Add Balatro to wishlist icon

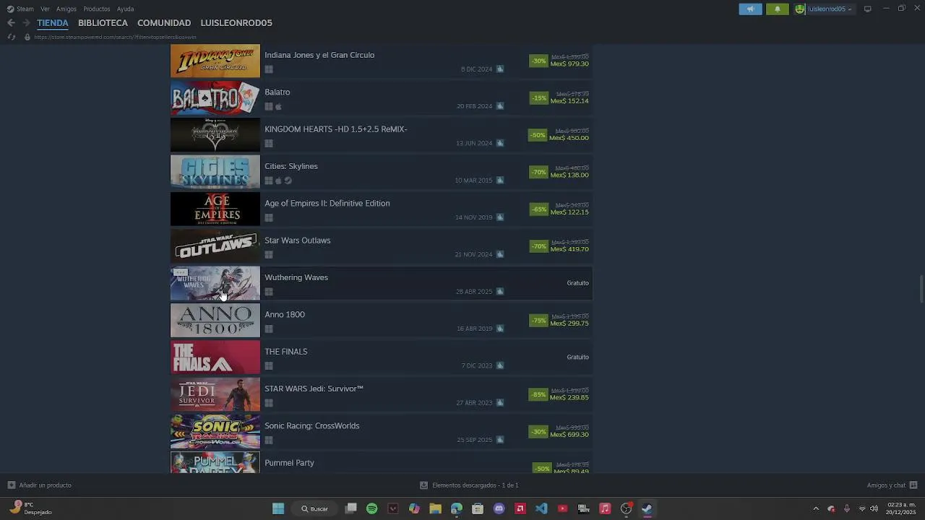pyautogui.click(x=500, y=106)
